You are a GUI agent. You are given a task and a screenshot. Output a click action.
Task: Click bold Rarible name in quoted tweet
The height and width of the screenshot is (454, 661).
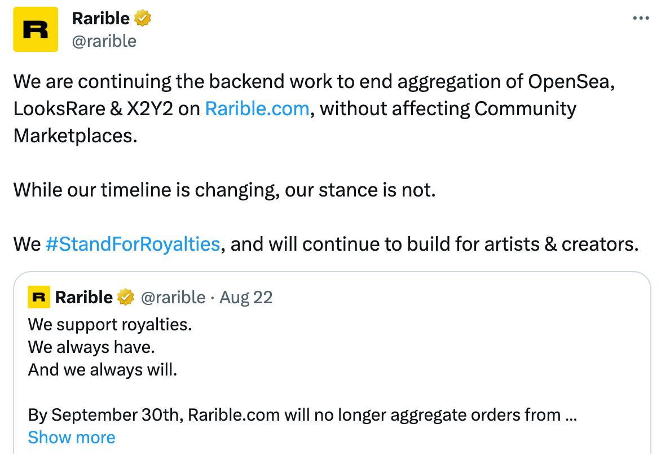84,297
